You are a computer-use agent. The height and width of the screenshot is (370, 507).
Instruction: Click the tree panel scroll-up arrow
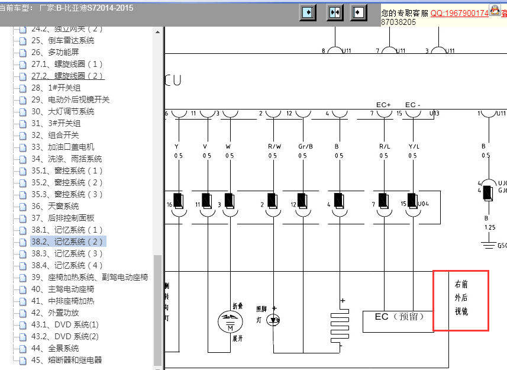pos(157,32)
